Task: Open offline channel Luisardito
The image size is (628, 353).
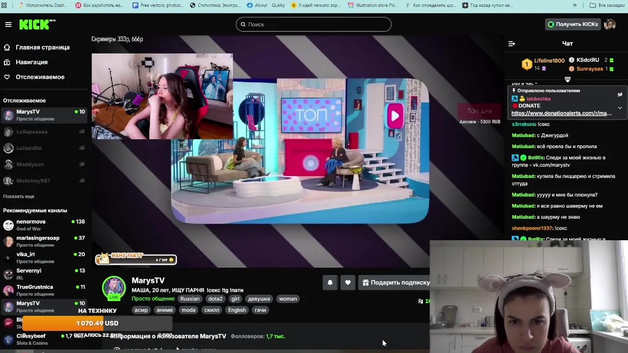Action: click(44, 148)
